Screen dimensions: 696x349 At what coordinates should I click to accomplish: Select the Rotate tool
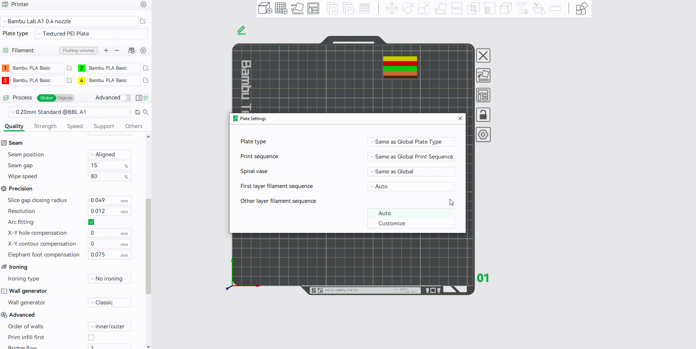[408, 8]
